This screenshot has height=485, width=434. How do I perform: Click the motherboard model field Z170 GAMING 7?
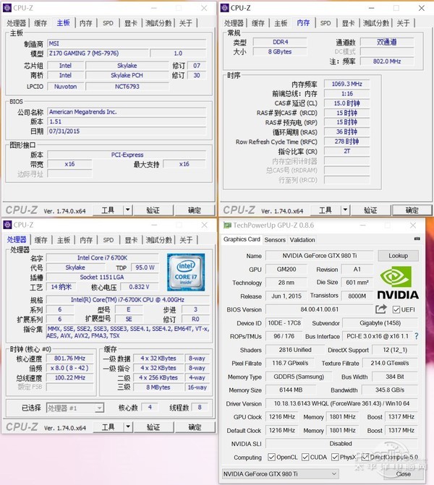(98, 53)
